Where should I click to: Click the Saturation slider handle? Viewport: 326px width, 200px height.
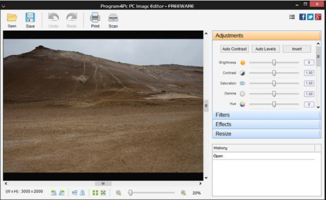coord(274,83)
